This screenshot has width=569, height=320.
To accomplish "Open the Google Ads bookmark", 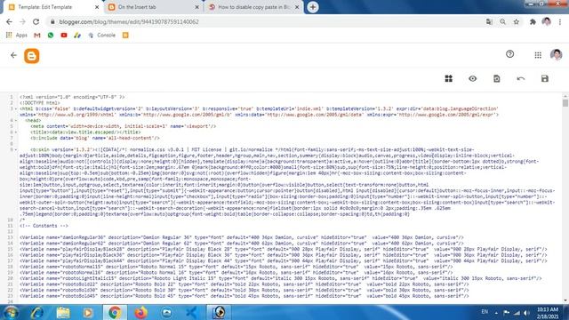I will (x=77, y=36).
